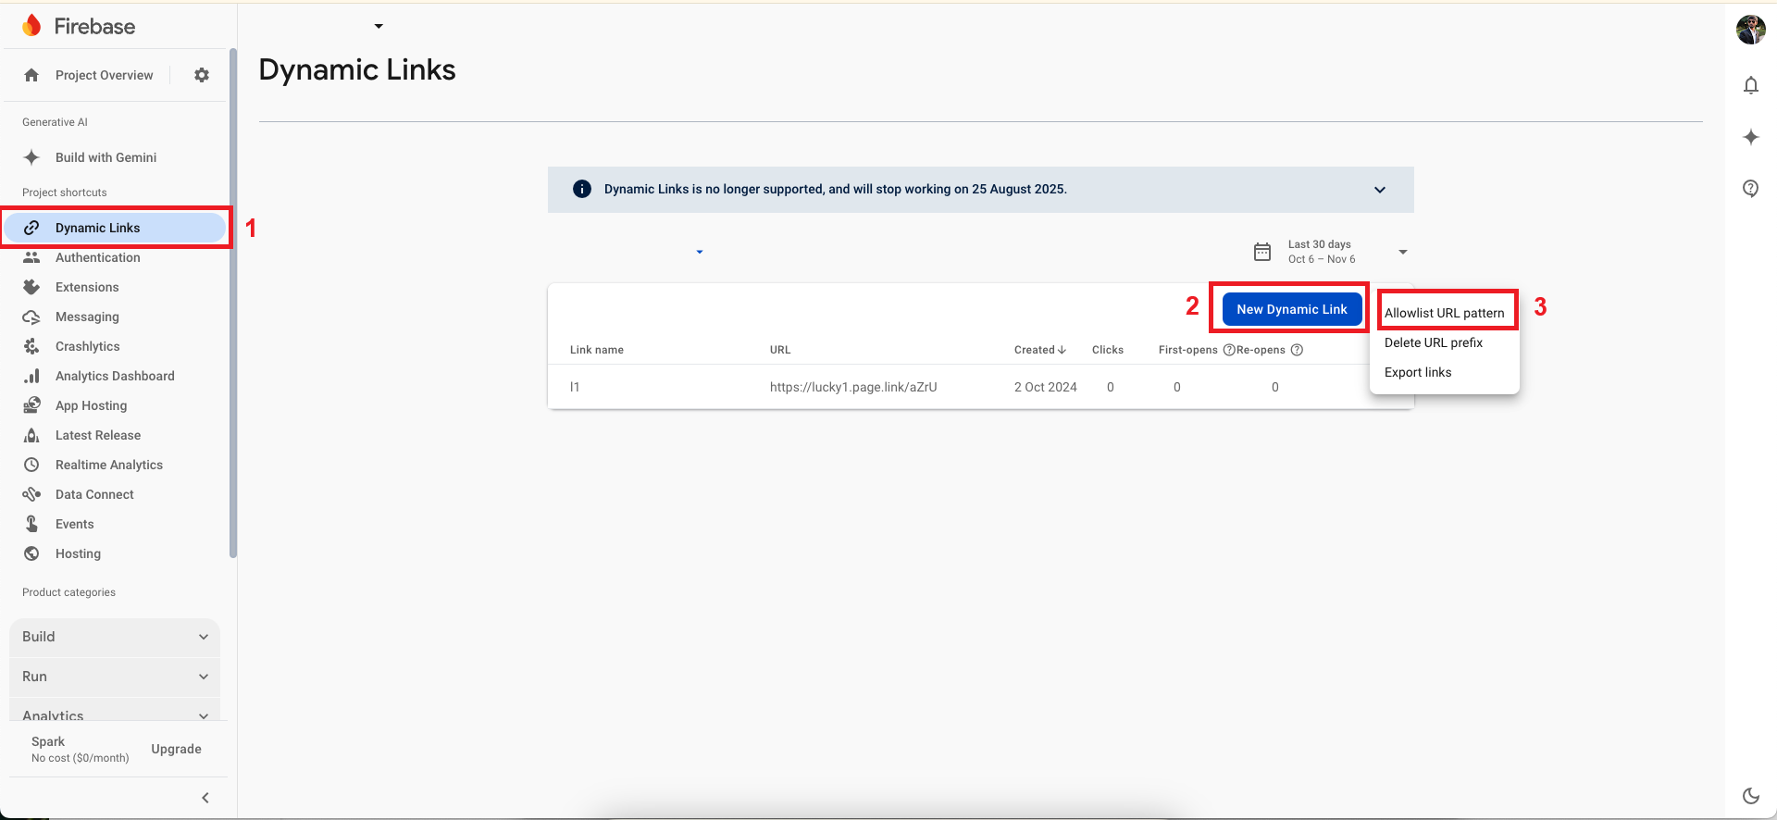Screen dimensions: 1777x820
Task: Click the Upgrade plan button
Action: [x=176, y=749]
